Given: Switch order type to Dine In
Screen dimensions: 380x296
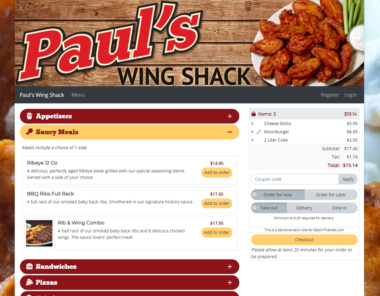Looking at the screenshot, I should click(x=340, y=208).
